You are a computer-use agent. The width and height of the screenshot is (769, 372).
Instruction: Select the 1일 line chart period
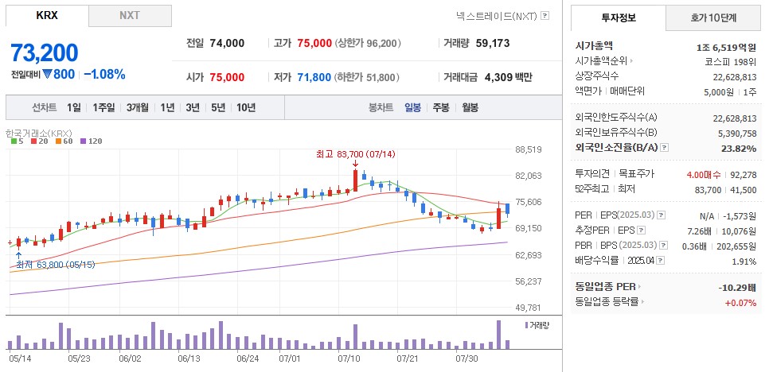tap(74, 107)
